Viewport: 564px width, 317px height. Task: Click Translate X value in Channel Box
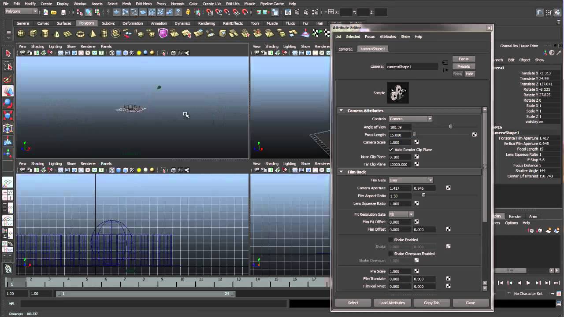[545, 73]
